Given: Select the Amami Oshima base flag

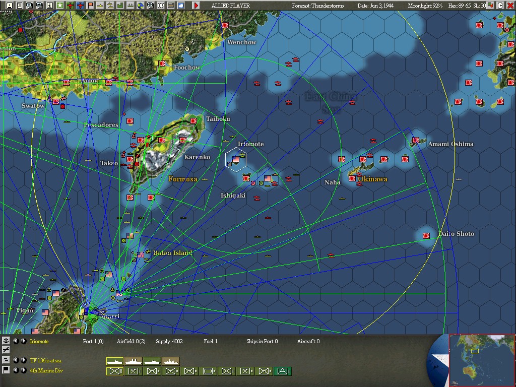Looking at the screenshot, I should (x=416, y=140).
